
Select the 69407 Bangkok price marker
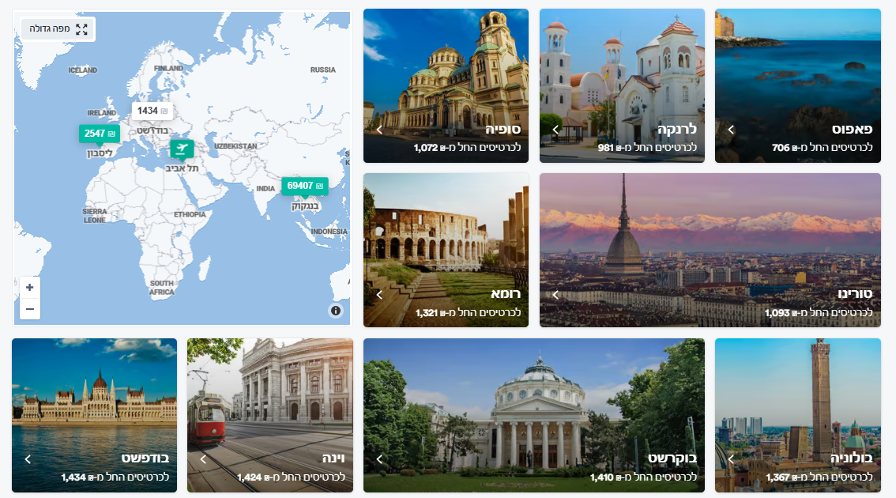click(x=304, y=186)
